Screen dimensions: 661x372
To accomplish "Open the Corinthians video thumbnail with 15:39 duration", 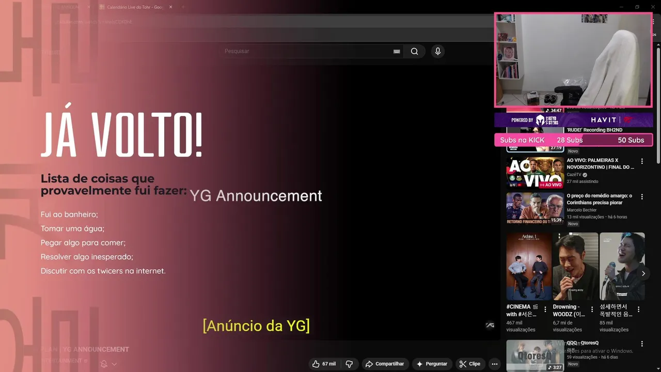I will coord(535,208).
